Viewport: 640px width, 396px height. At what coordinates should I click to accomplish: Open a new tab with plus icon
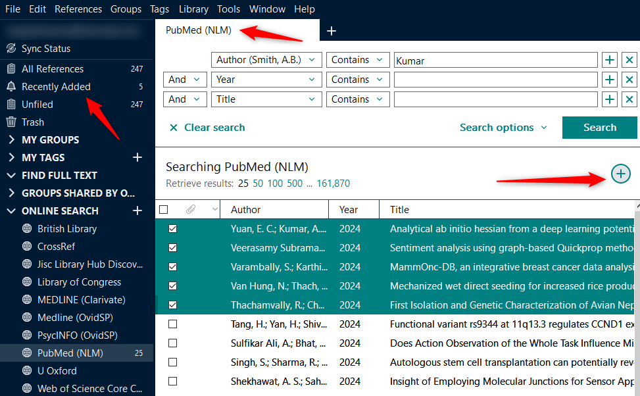(332, 31)
